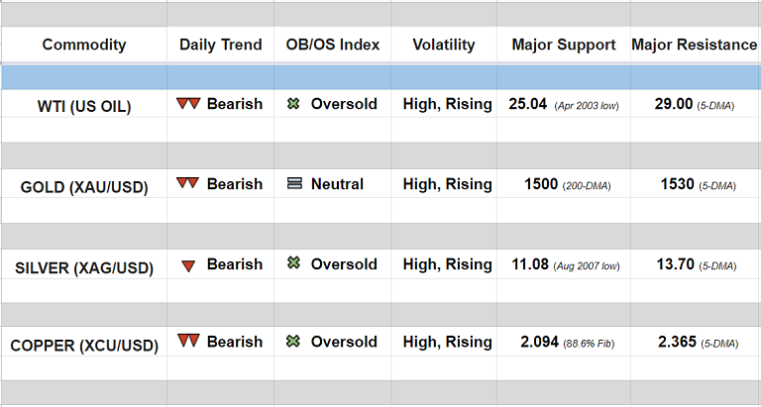Select the Daily Trend column header
The height and width of the screenshot is (407, 761).
(x=221, y=45)
